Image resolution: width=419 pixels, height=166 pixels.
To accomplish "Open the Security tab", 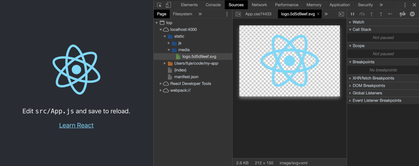I will pyautogui.click(x=365, y=5).
